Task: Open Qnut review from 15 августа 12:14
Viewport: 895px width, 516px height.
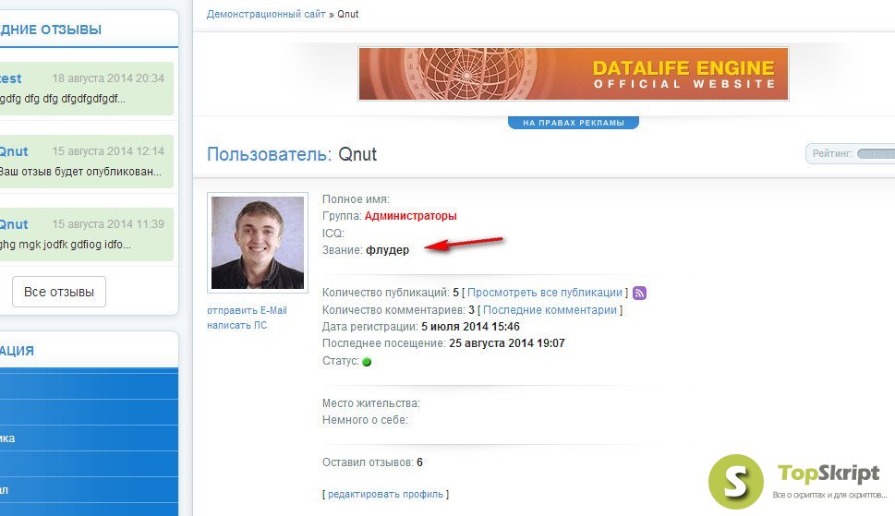Action: 84,162
